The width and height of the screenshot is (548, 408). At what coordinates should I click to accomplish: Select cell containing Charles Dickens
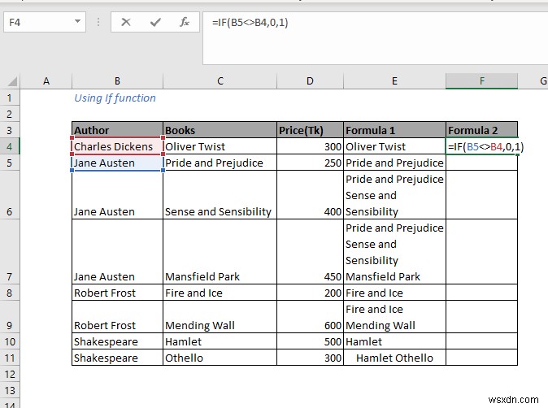click(117, 146)
